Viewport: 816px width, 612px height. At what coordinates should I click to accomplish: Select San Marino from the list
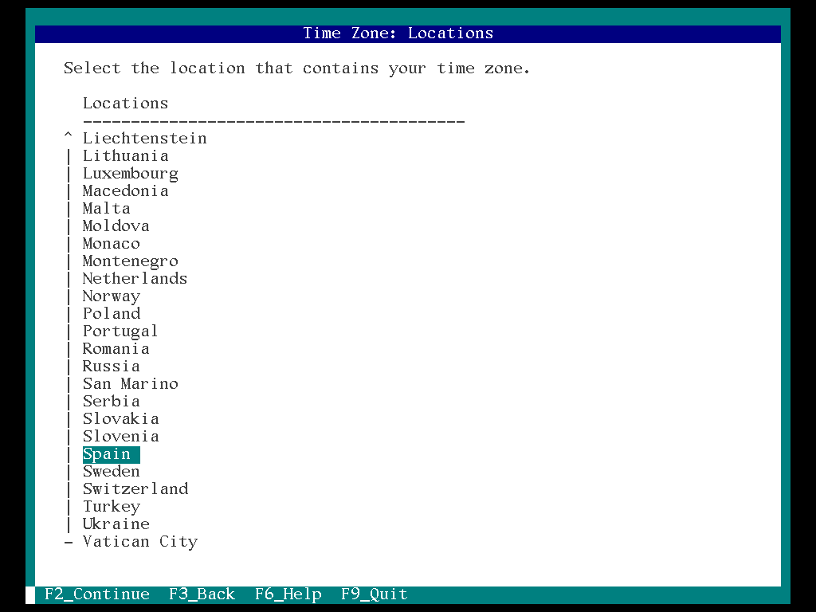tap(130, 384)
